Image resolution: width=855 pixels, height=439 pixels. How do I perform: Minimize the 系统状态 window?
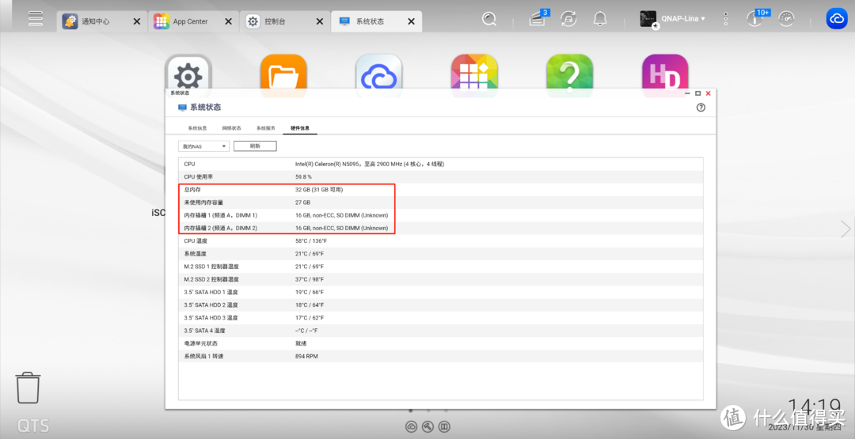click(688, 93)
